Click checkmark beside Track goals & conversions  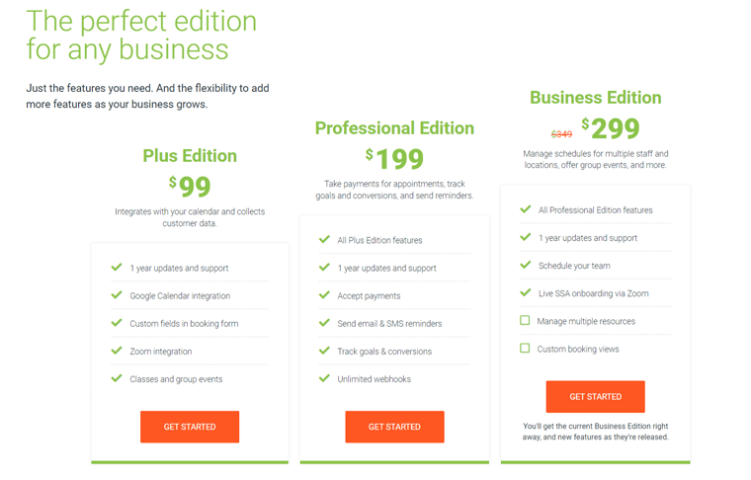[x=324, y=351]
